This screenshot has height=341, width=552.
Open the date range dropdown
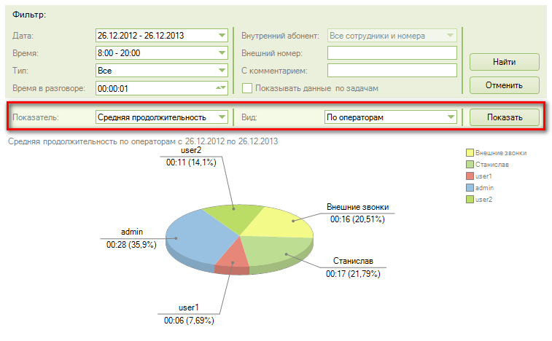[222, 35]
